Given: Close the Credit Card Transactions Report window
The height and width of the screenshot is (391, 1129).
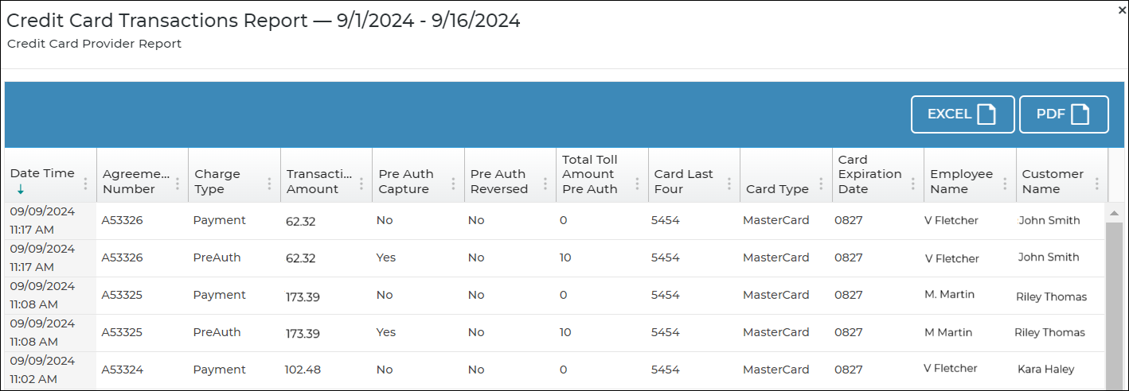Looking at the screenshot, I should pyautogui.click(x=1122, y=10).
